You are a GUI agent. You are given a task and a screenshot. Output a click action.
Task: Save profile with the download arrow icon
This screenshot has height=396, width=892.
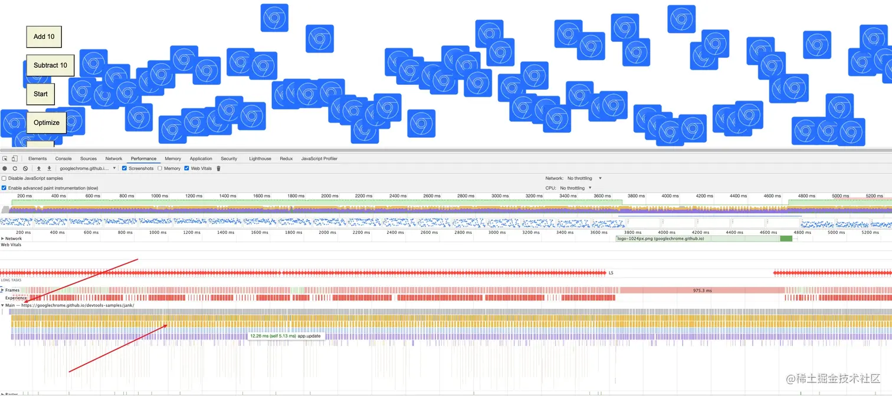[x=49, y=169]
